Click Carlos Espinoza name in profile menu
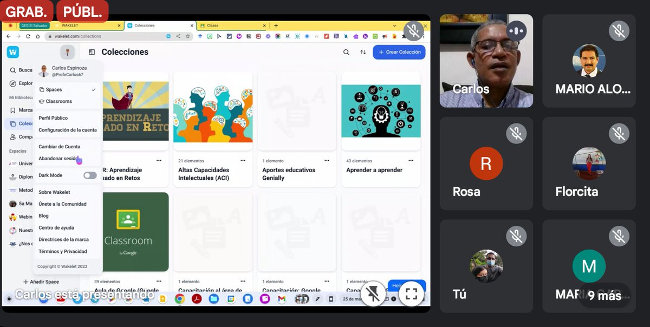This screenshot has height=327, width=650. [x=68, y=68]
